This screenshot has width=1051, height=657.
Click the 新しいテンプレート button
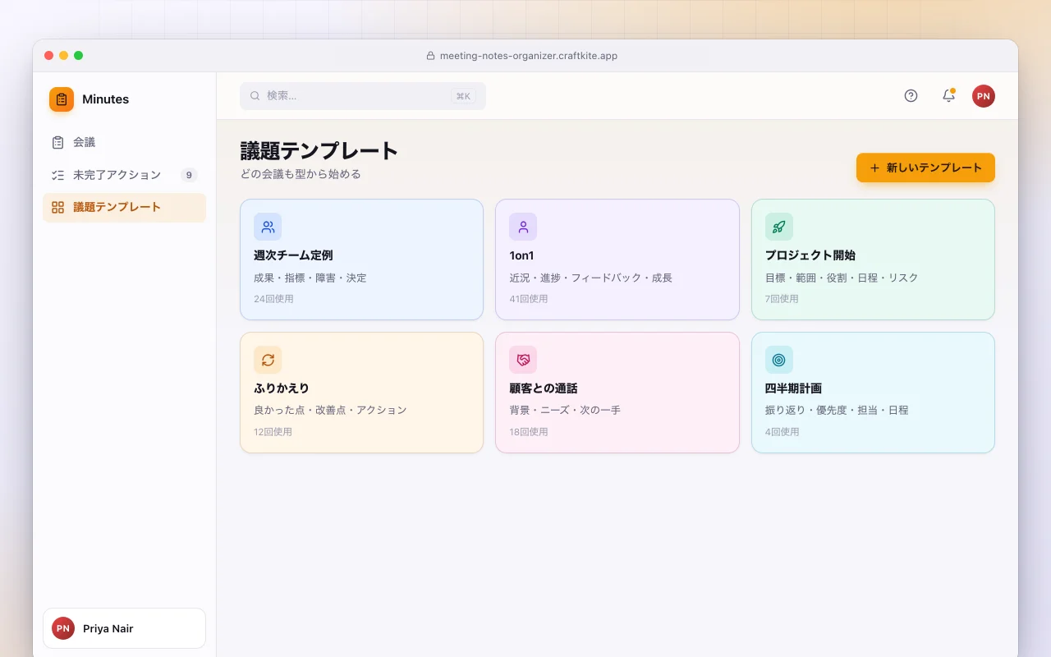coord(925,168)
